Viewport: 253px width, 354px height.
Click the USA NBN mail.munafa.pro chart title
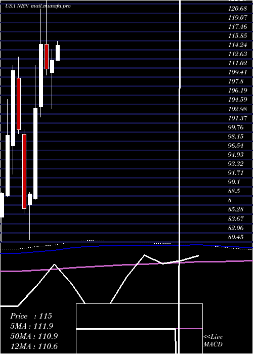[x=38, y=6]
